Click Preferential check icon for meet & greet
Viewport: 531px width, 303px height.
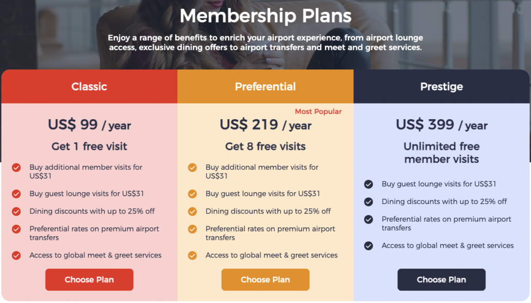pos(192,255)
